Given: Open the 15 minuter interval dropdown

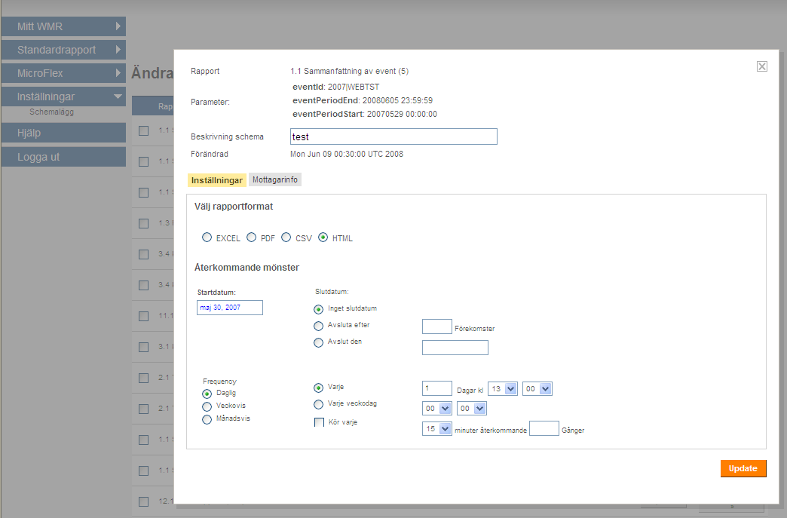Looking at the screenshot, I should 437,429.
